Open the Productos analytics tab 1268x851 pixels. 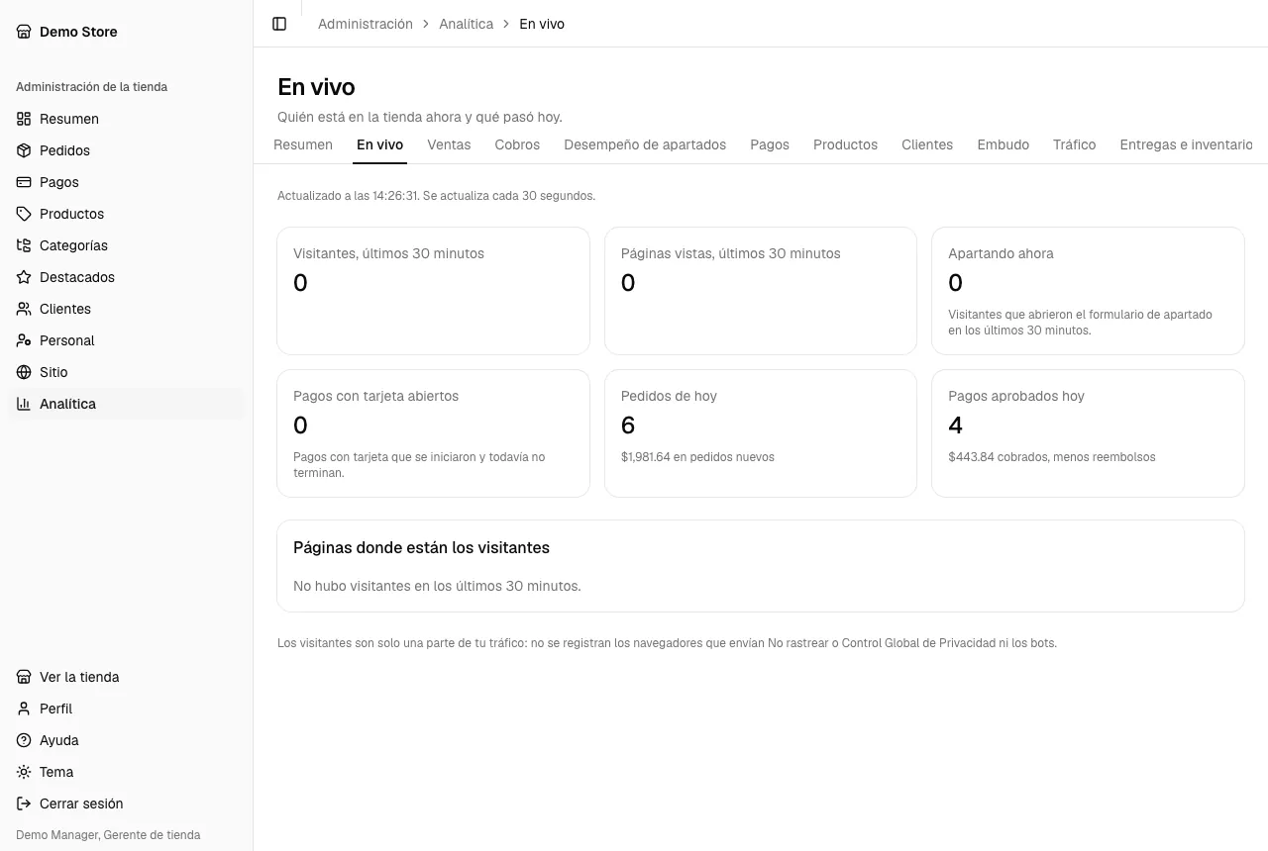pos(845,144)
